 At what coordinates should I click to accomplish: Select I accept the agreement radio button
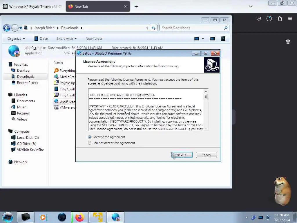pos(90,137)
